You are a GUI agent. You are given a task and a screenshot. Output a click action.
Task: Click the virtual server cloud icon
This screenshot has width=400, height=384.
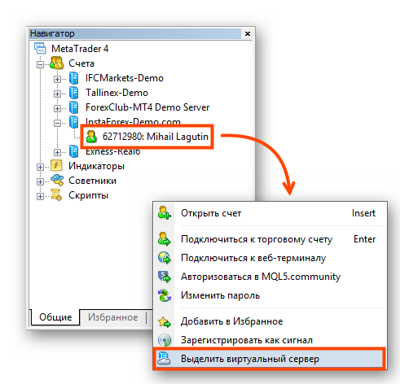(x=165, y=359)
